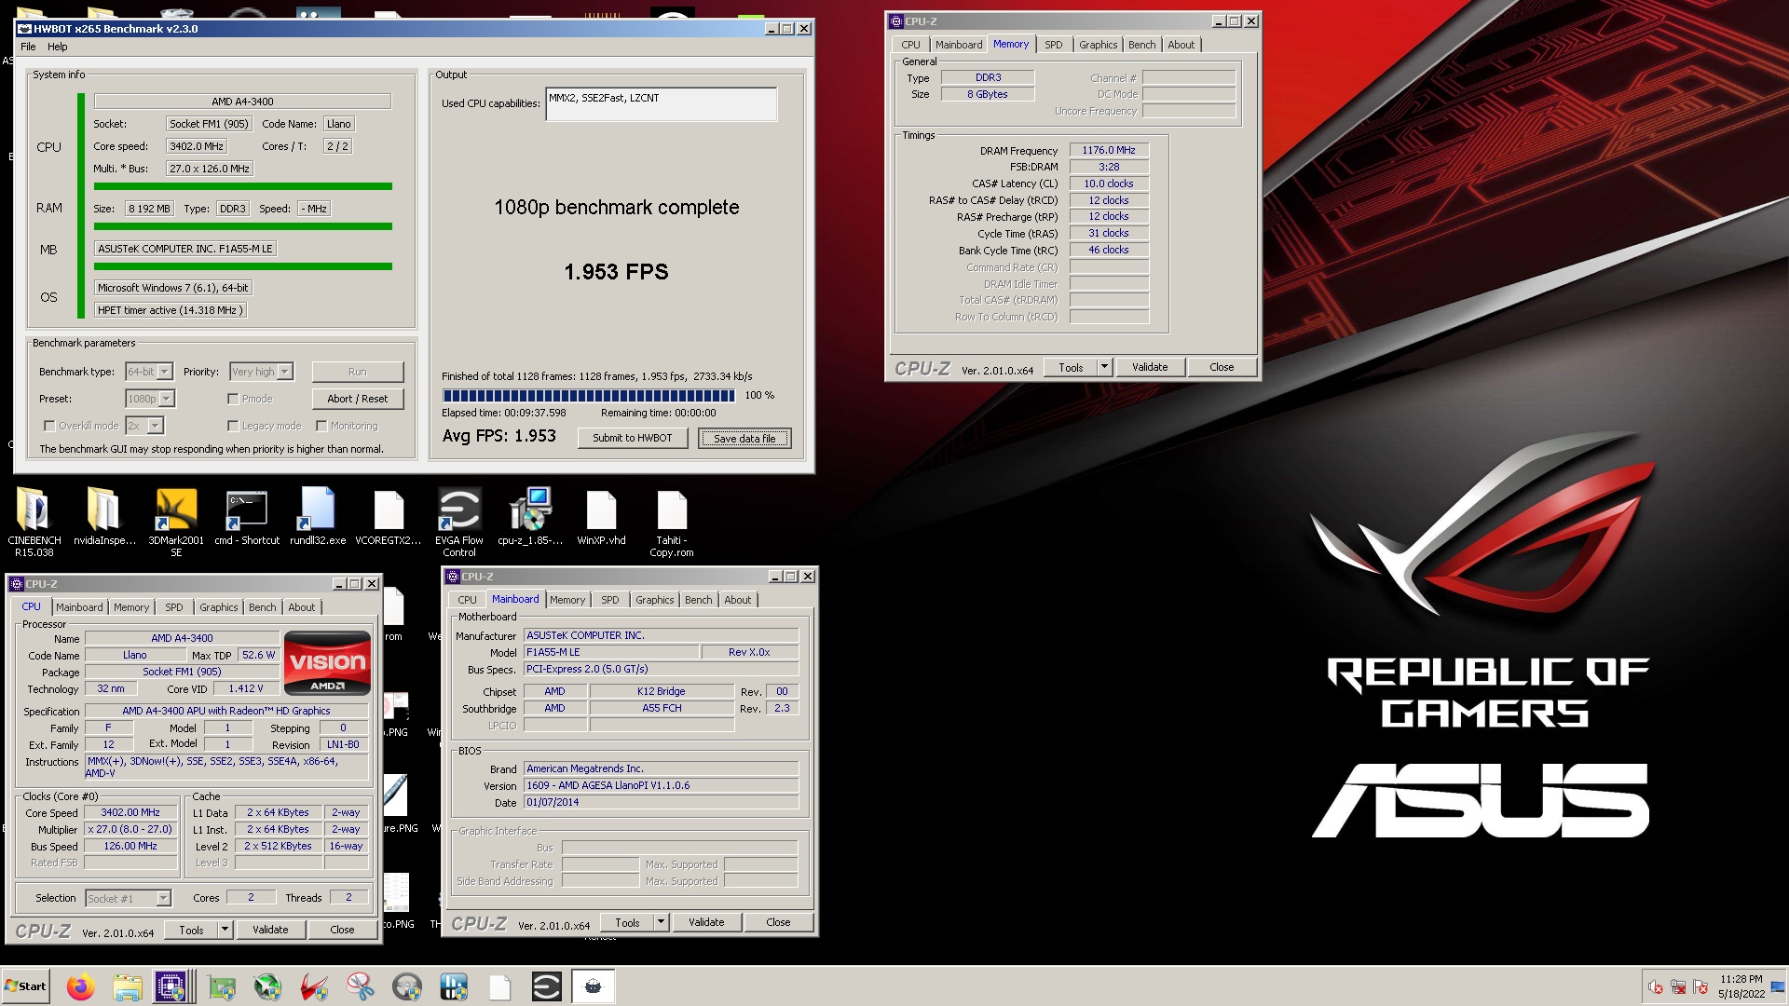The image size is (1789, 1006).
Task: Toggle the Pmode checkbox
Action: point(233,399)
